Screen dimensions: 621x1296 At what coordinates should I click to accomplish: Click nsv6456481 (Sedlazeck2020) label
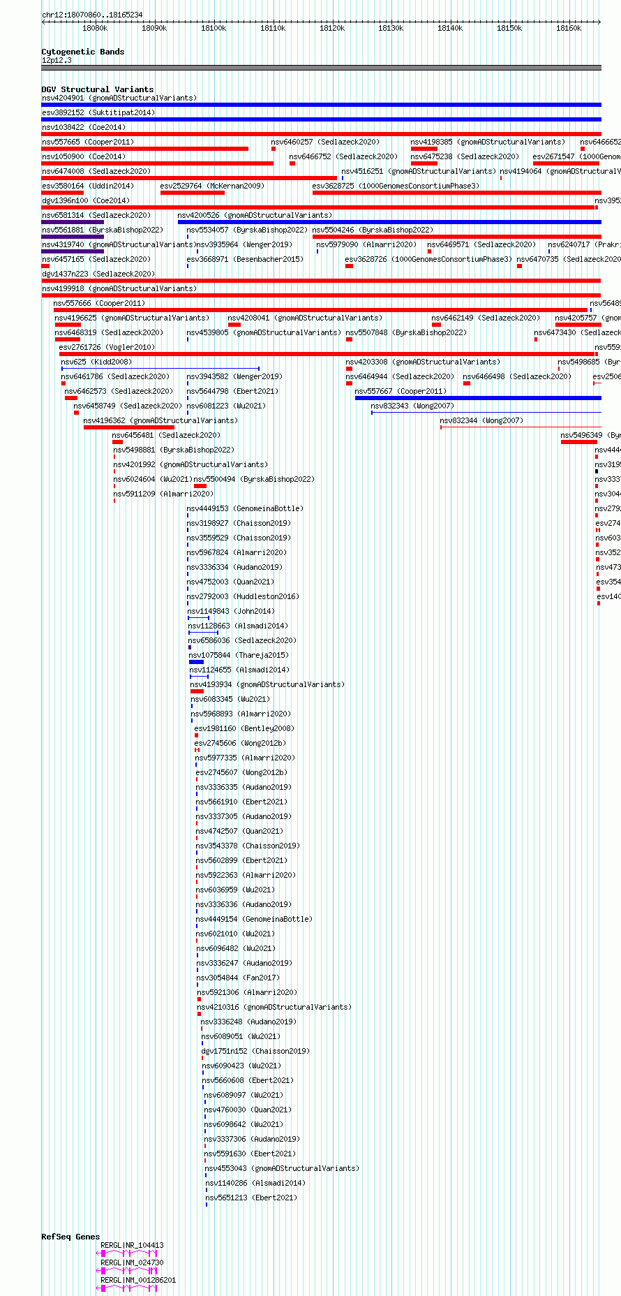167,435
